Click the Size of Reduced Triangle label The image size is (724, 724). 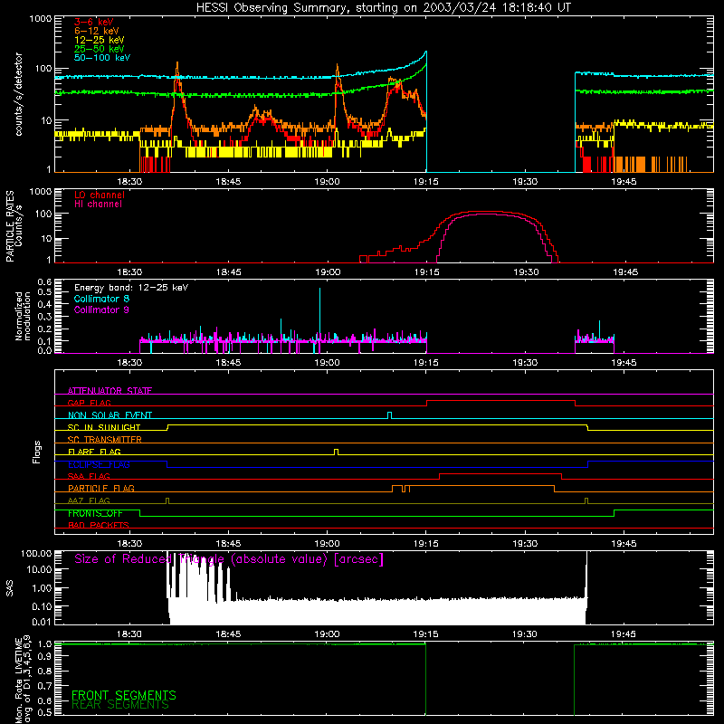coord(229,559)
